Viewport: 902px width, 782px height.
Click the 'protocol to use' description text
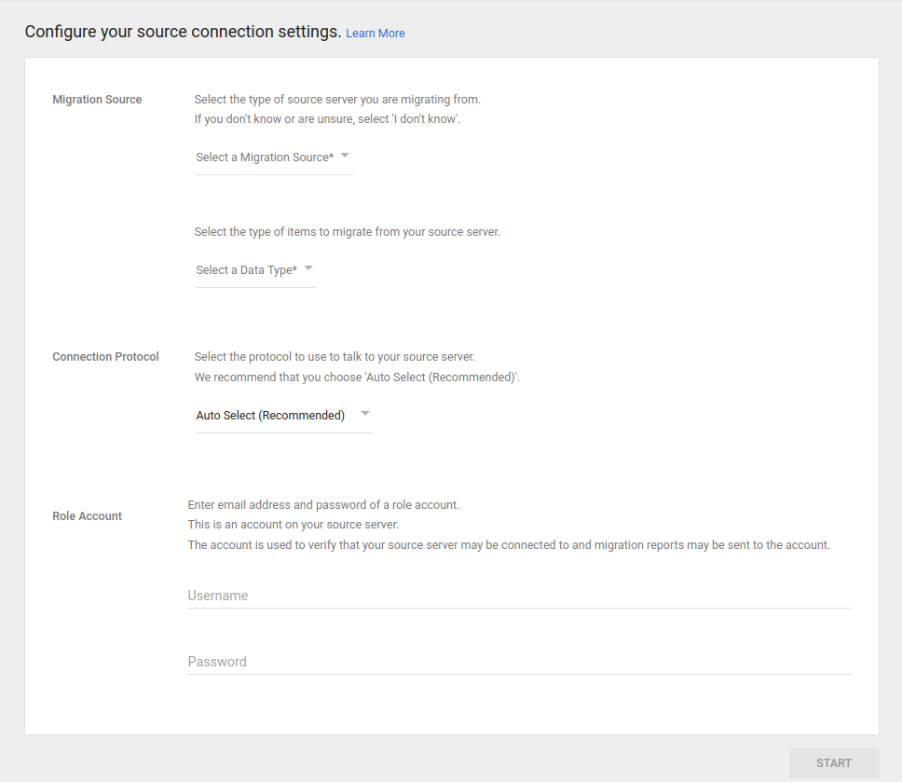tap(335, 357)
